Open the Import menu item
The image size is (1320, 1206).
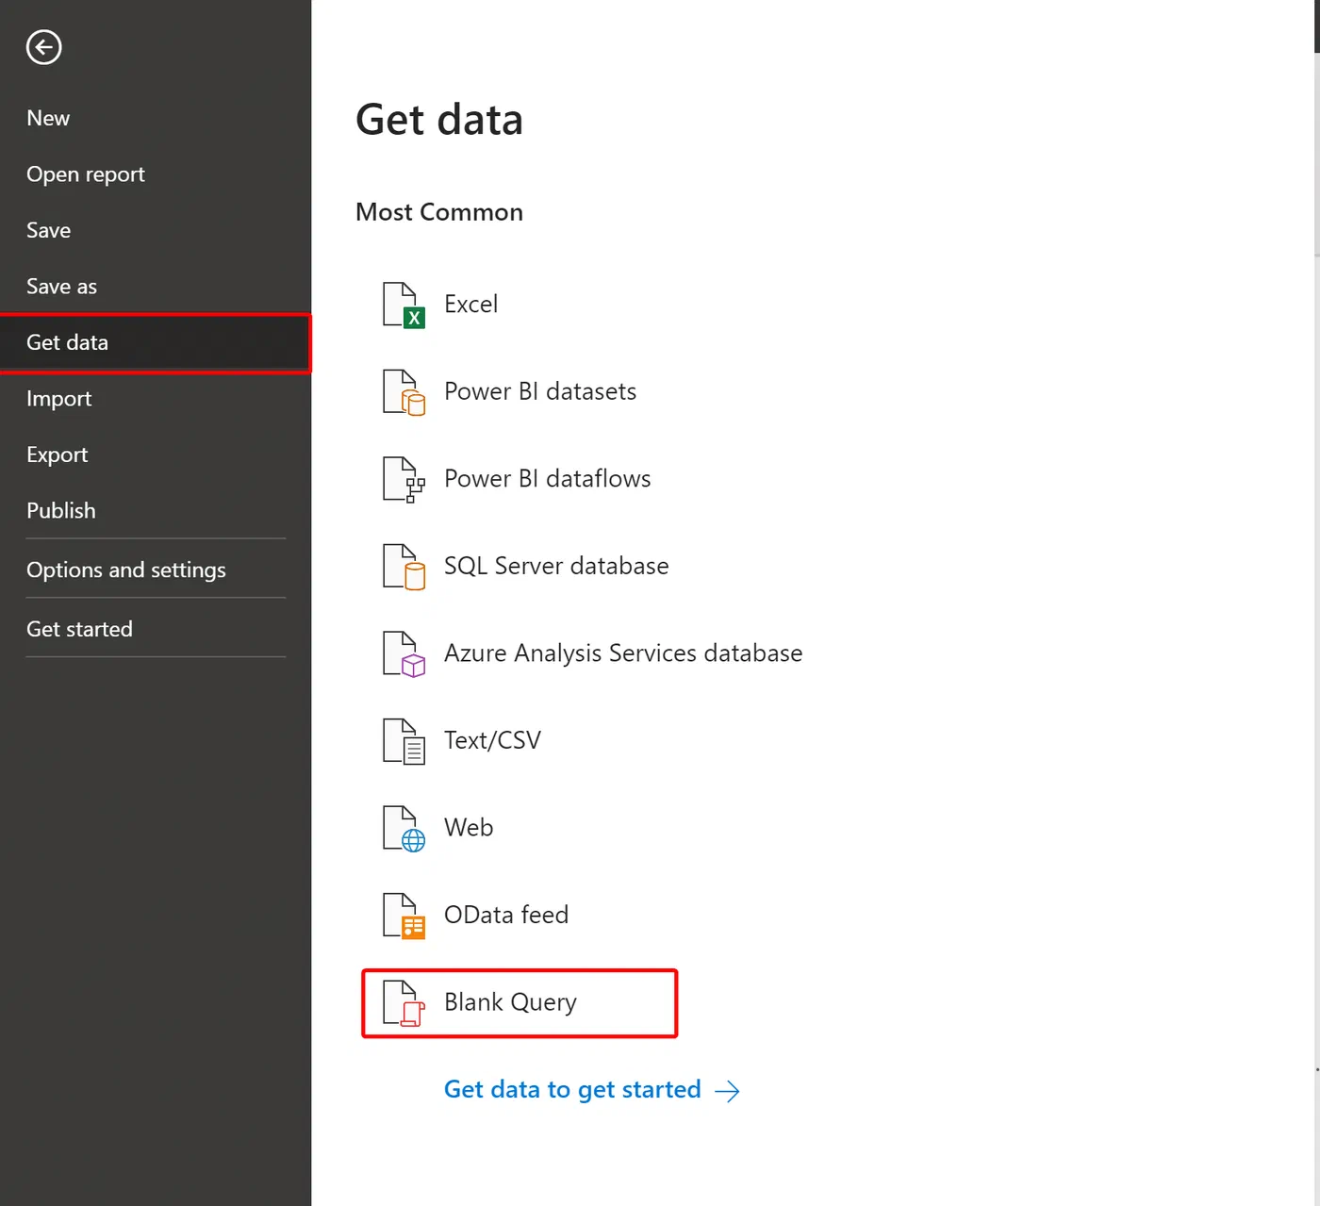click(59, 399)
